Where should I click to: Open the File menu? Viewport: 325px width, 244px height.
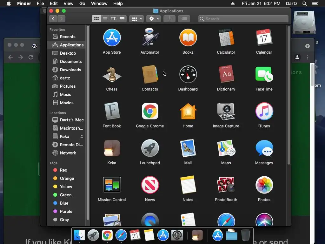40,3
